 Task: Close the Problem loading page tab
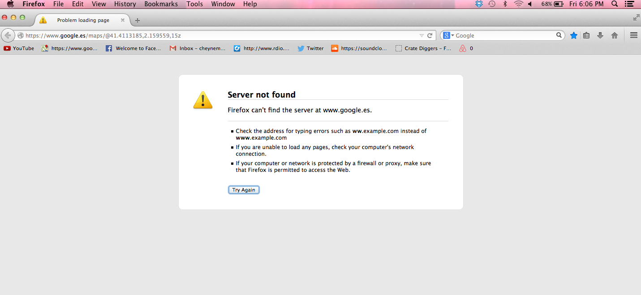tap(123, 20)
